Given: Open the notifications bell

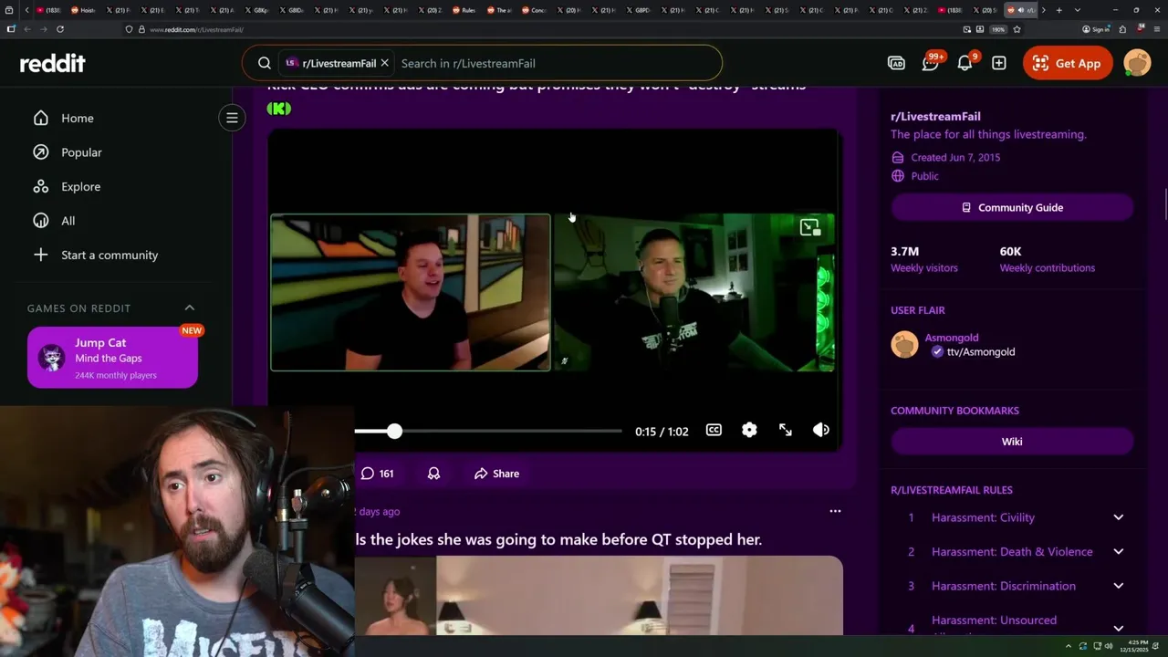Looking at the screenshot, I should tap(965, 62).
